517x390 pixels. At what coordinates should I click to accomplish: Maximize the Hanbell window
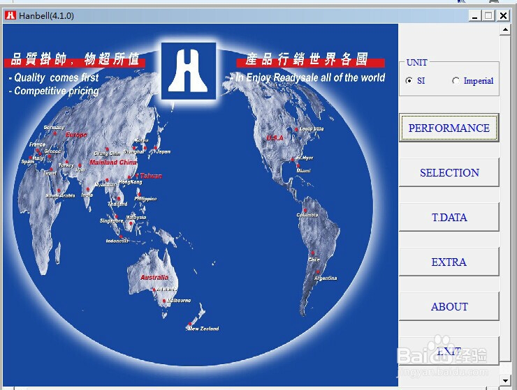coord(488,15)
